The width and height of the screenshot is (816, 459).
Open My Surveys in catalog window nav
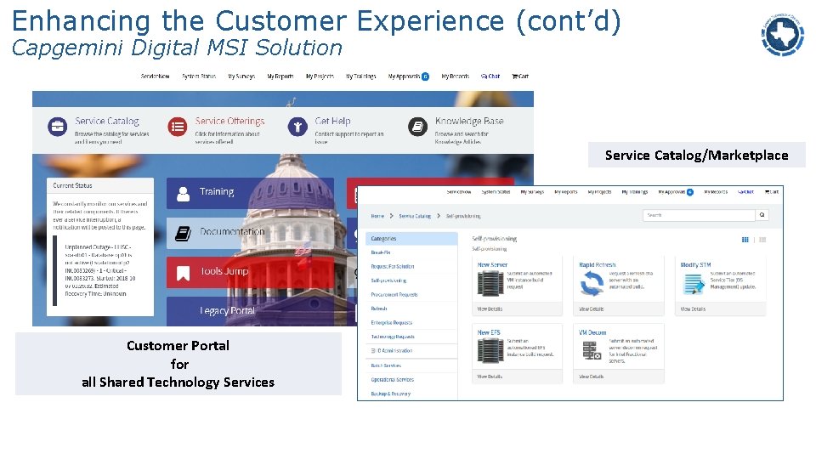[x=532, y=192]
